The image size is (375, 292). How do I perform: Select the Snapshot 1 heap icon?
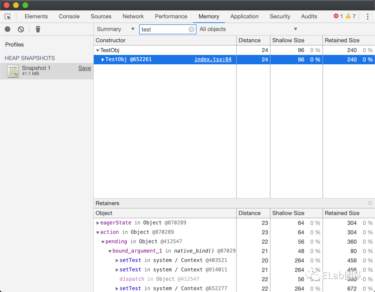point(13,71)
